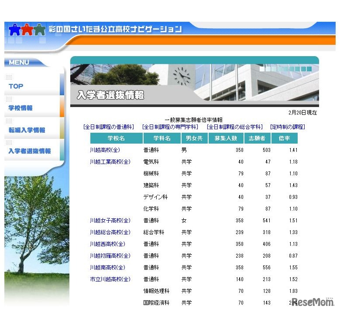Click the 学校名 column header
Screen dimensions: 340x312
[117, 138]
